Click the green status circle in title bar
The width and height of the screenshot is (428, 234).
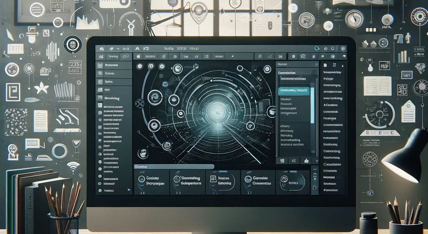coord(317,48)
